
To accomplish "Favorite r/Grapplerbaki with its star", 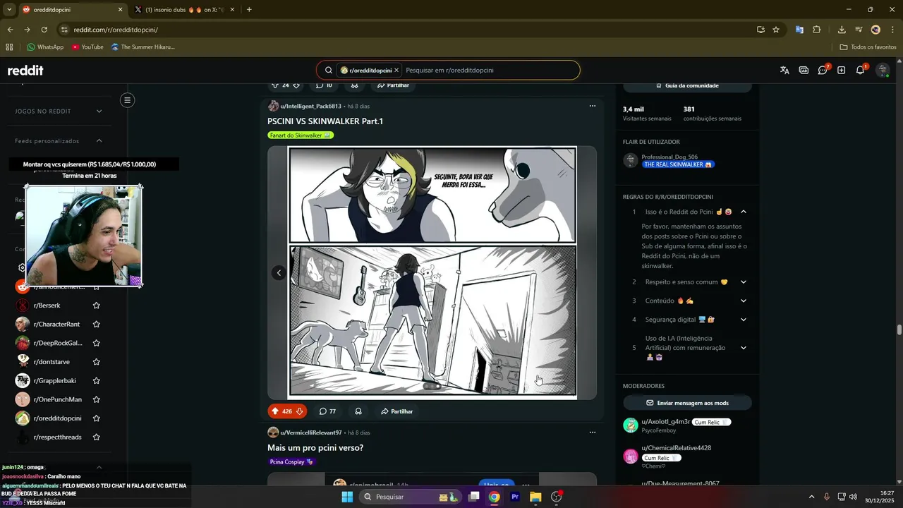I will click(x=96, y=381).
